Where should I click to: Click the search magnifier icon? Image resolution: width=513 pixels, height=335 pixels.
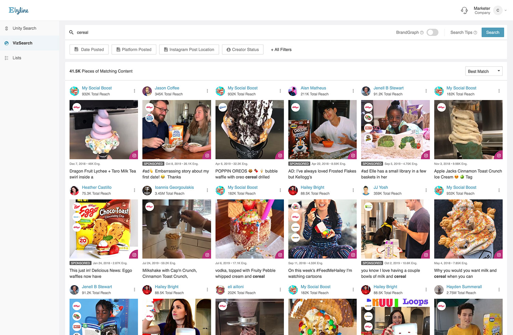[x=71, y=32]
